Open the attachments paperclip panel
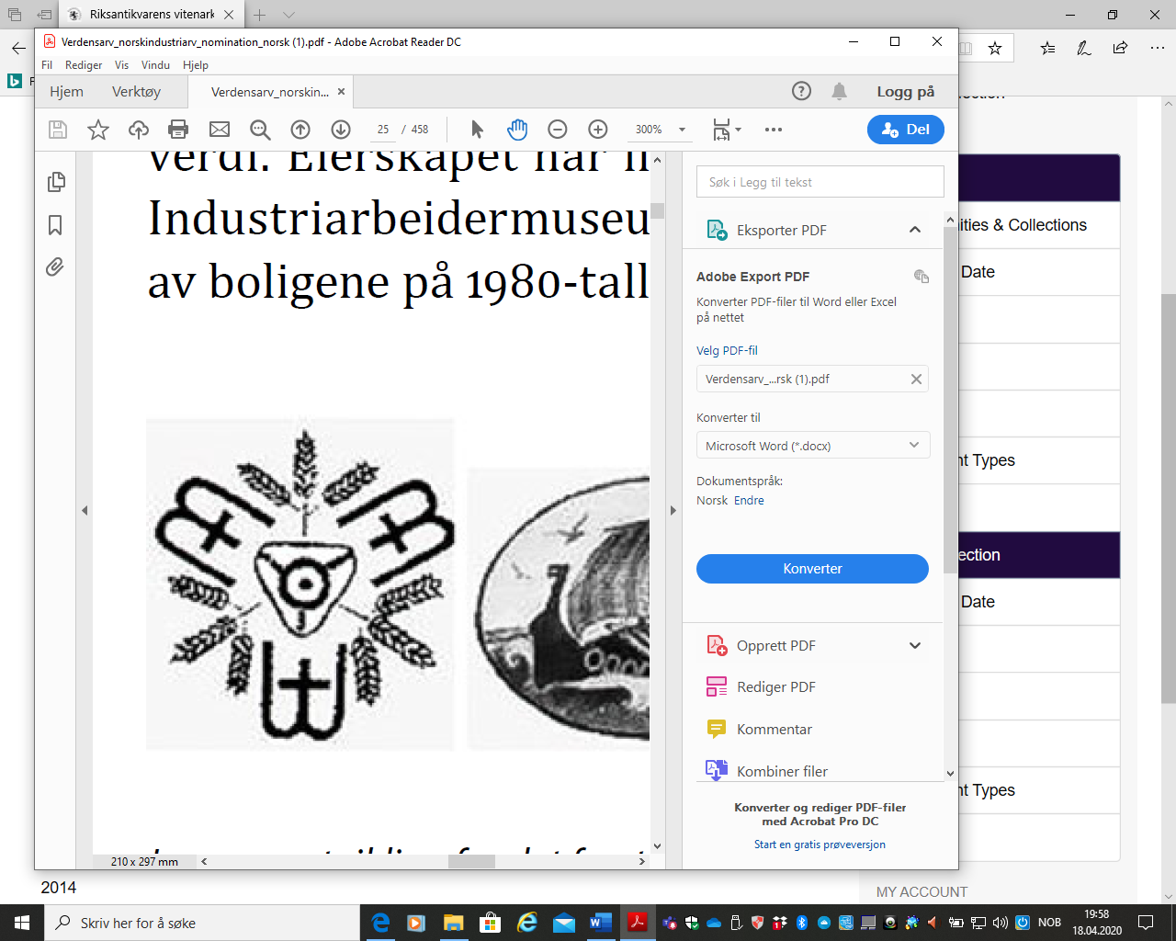This screenshot has width=1176, height=941. point(55,267)
